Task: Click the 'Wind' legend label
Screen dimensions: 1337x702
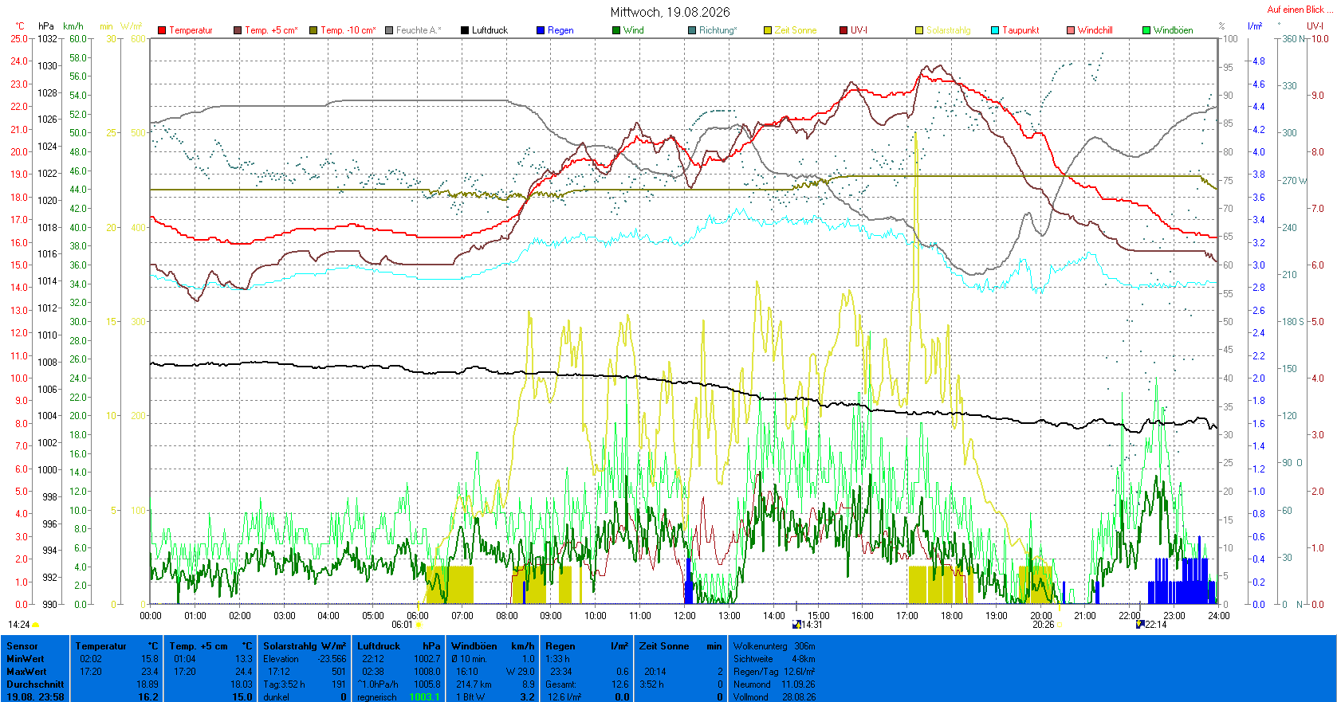Action: 634,30
